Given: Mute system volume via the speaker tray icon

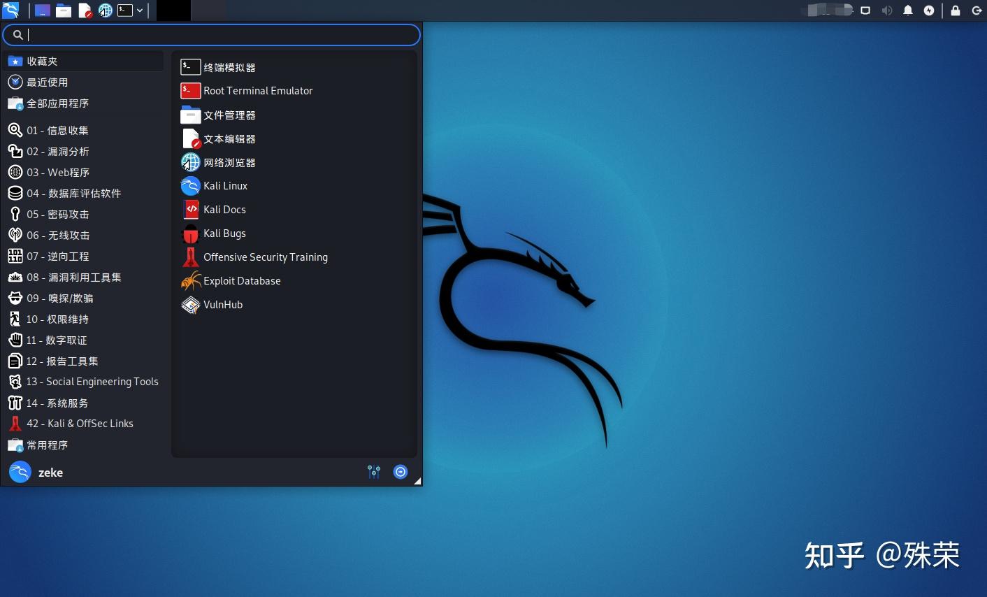Looking at the screenshot, I should coord(886,10).
